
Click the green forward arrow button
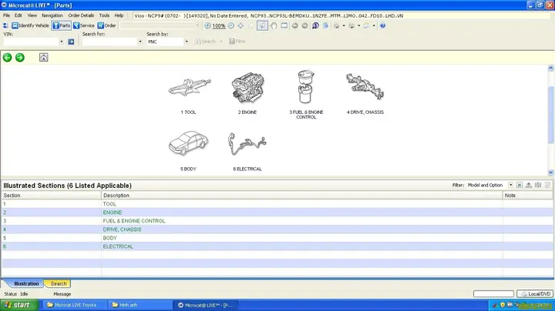click(x=20, y=57)
